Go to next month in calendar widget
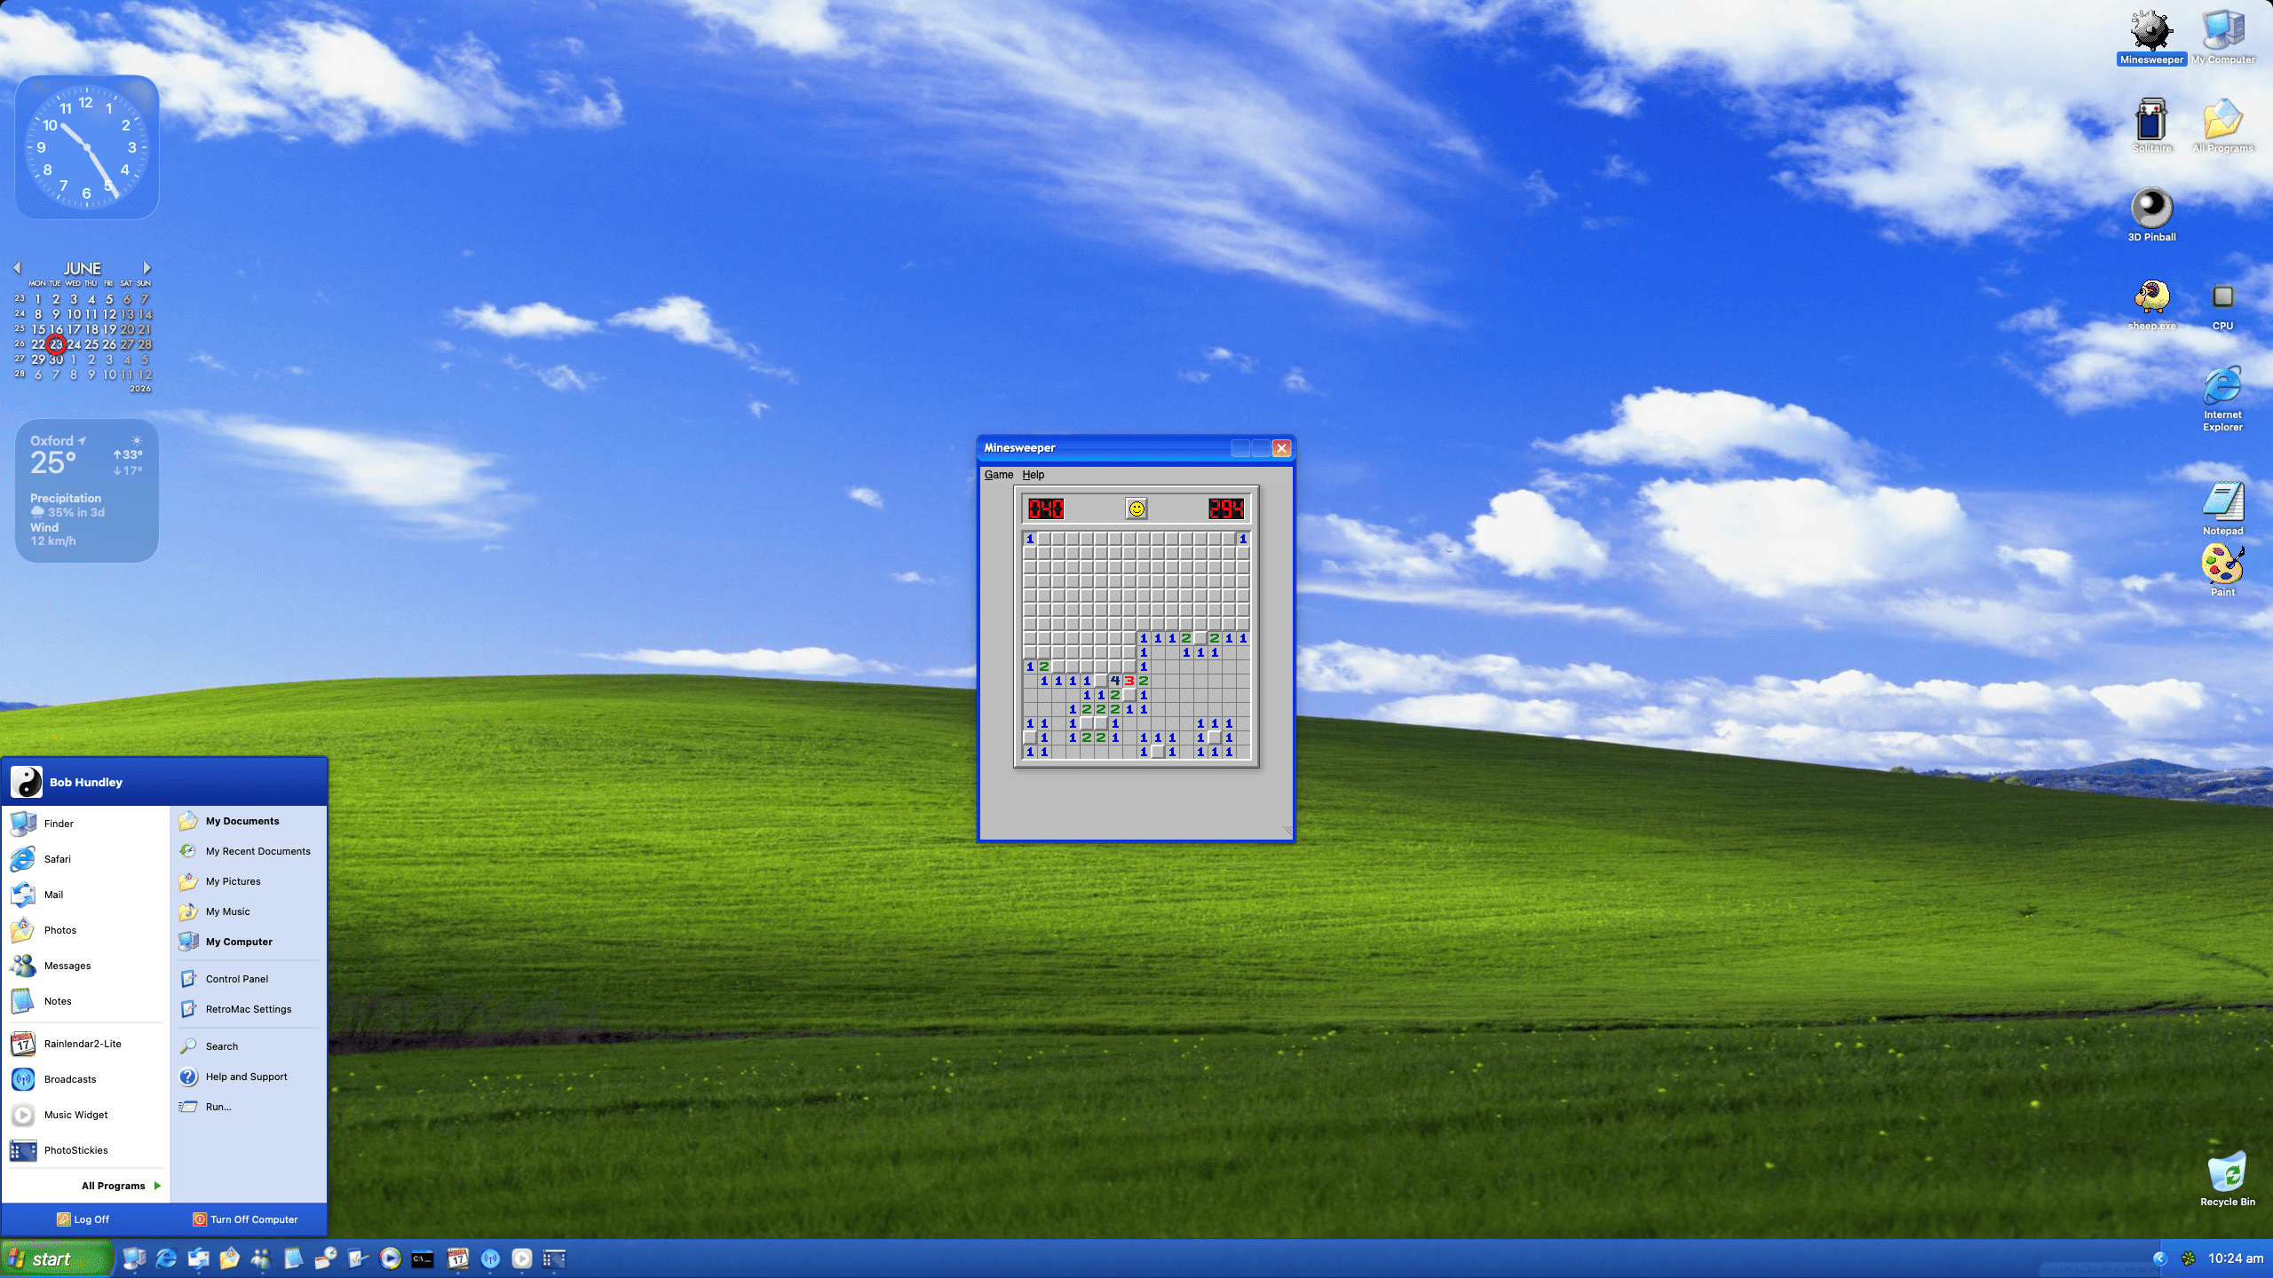The image size is (2273, 1278). tap(147, 267)
